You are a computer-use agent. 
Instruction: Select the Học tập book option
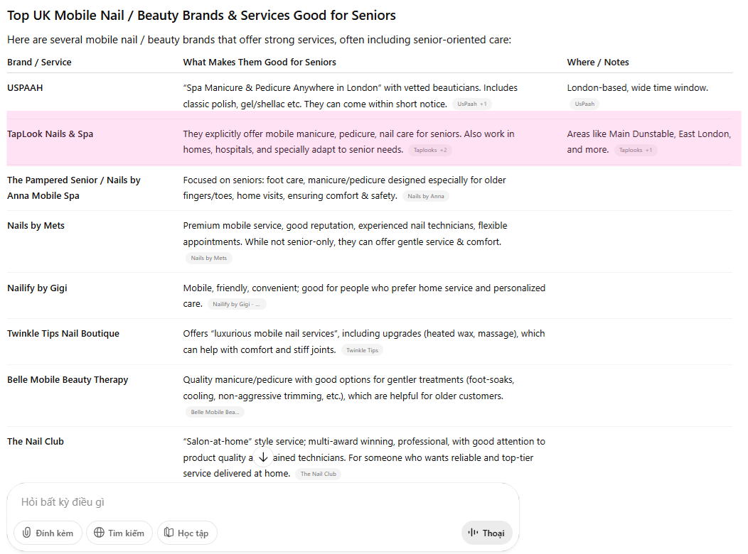coord(187,533)
